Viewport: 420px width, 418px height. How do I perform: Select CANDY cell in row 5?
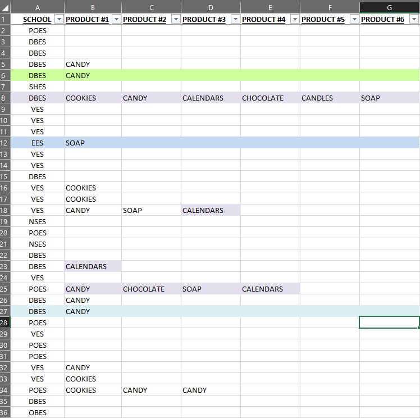coord(93,64)
